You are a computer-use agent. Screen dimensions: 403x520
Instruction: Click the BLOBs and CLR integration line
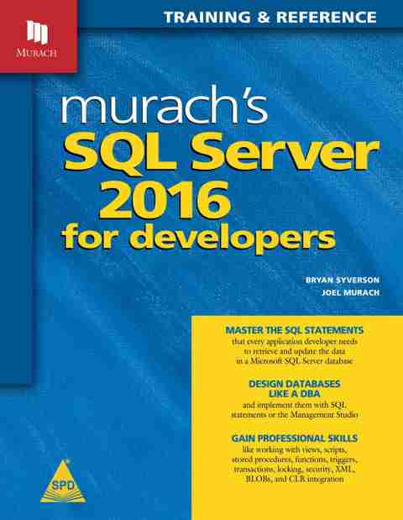[295, 479]
